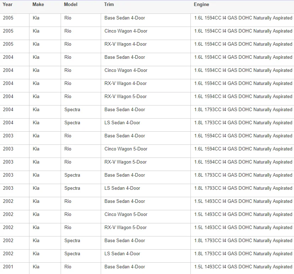The height and width of the screenshot is (274, 294).
Task: Select 2005 RX-V Wagon 4-Door trim cell
Action: tap(146, 46)
